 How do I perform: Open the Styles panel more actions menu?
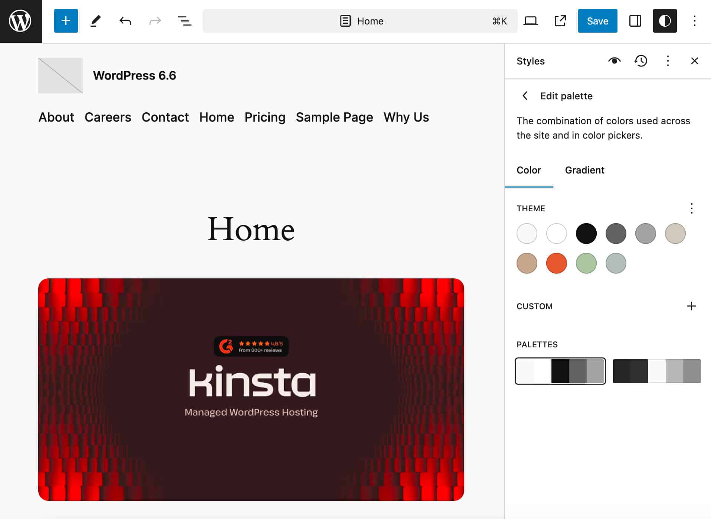pos(668,61)
